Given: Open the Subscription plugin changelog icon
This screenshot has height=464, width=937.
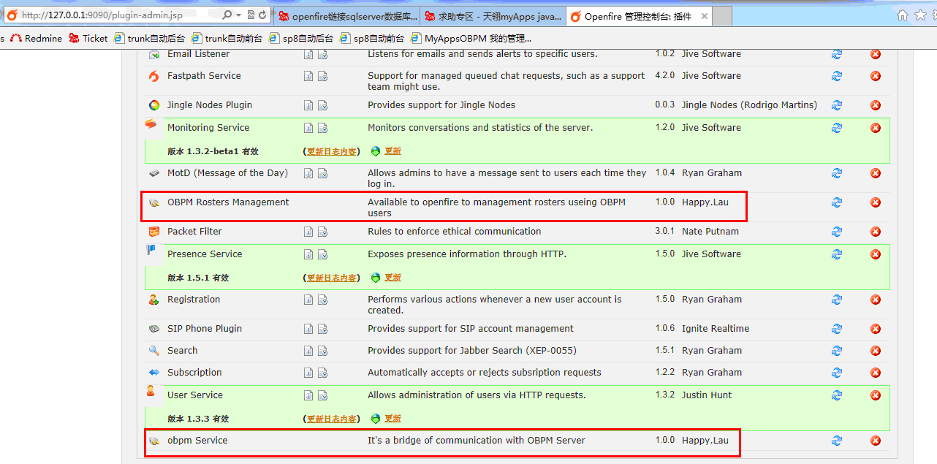Looking at the screenshot, I should pos(322,373).
